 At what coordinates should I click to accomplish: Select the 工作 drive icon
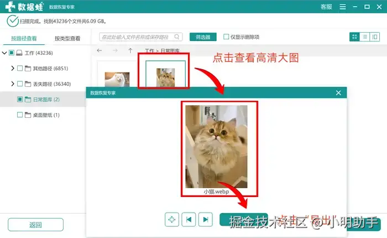19,53
